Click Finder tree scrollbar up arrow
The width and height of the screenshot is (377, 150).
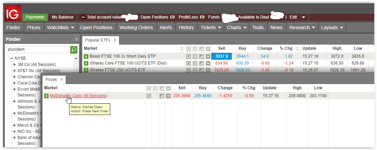coord(76,58)
